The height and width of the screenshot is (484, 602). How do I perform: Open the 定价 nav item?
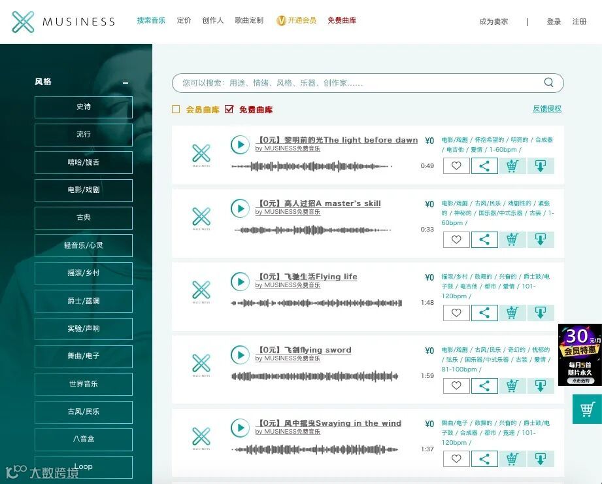point(184,20)
